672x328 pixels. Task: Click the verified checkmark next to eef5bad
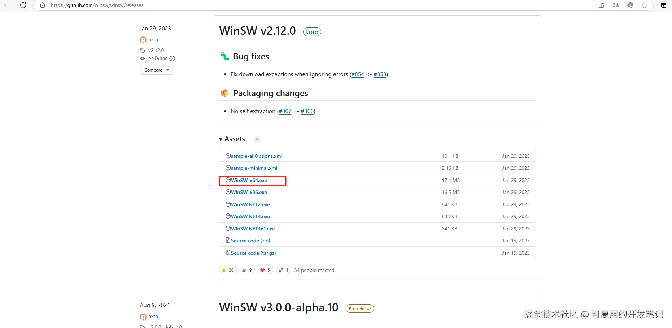(172, 59)
